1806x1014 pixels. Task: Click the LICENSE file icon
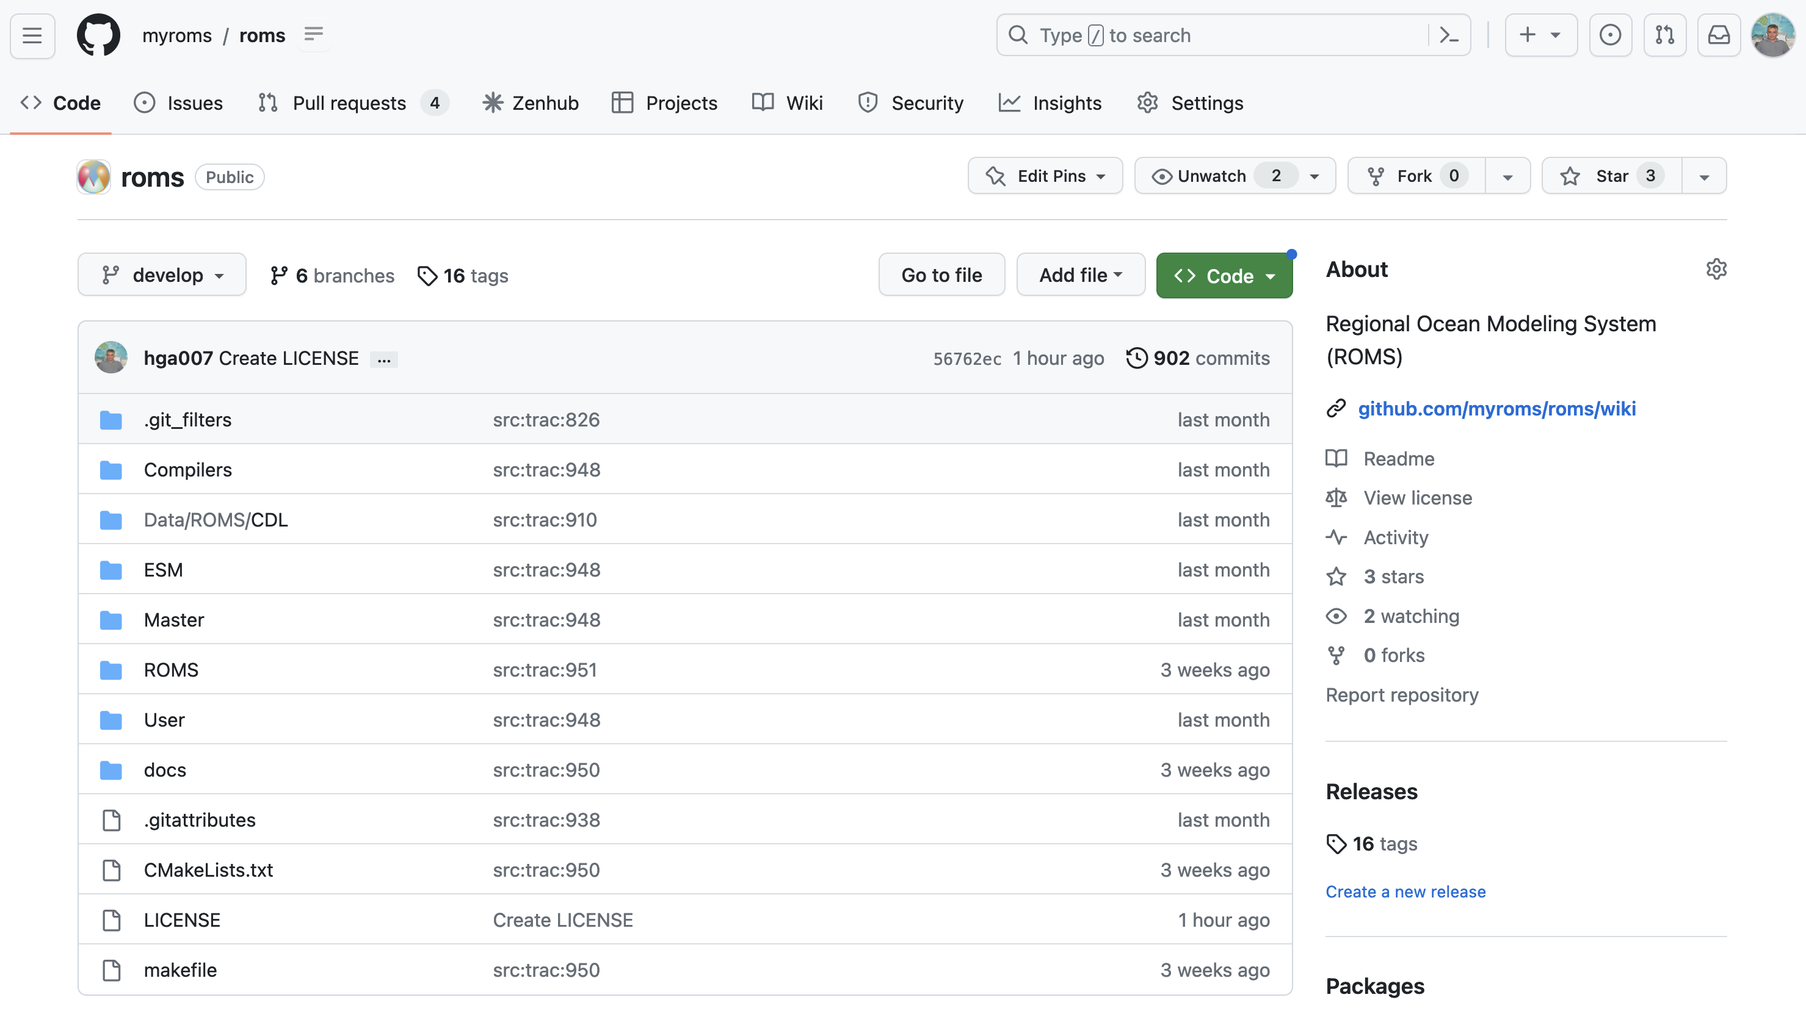(112, 919)
